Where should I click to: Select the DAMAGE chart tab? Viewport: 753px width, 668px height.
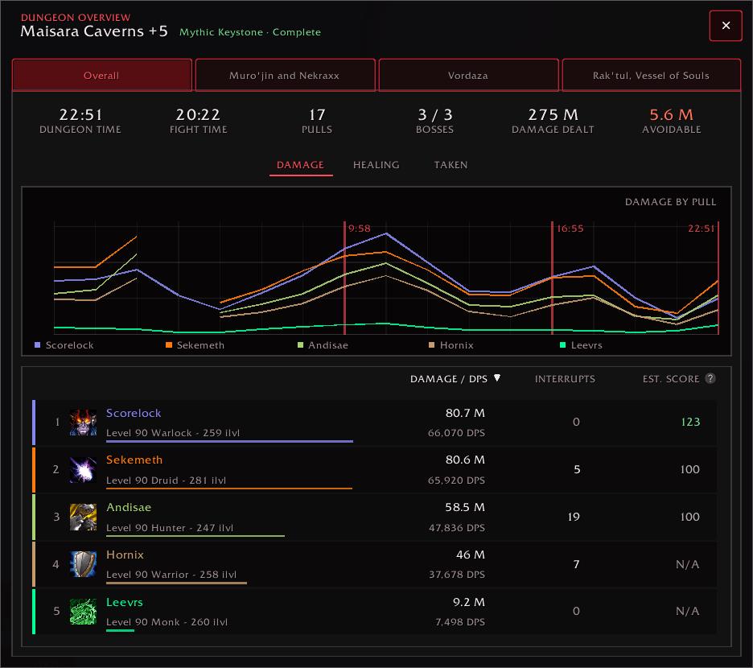pyautogui.click(x=301, y=165)
